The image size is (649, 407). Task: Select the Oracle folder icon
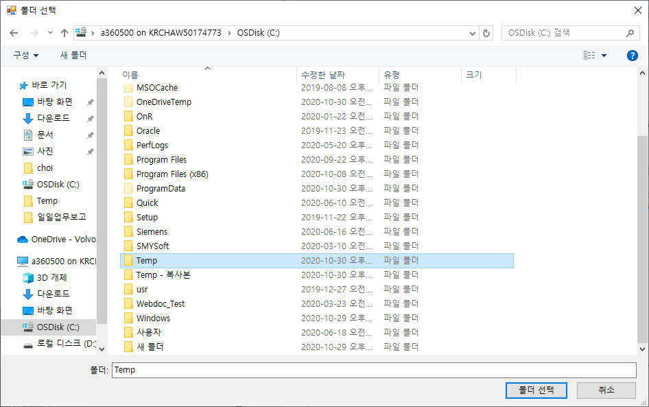129,131
